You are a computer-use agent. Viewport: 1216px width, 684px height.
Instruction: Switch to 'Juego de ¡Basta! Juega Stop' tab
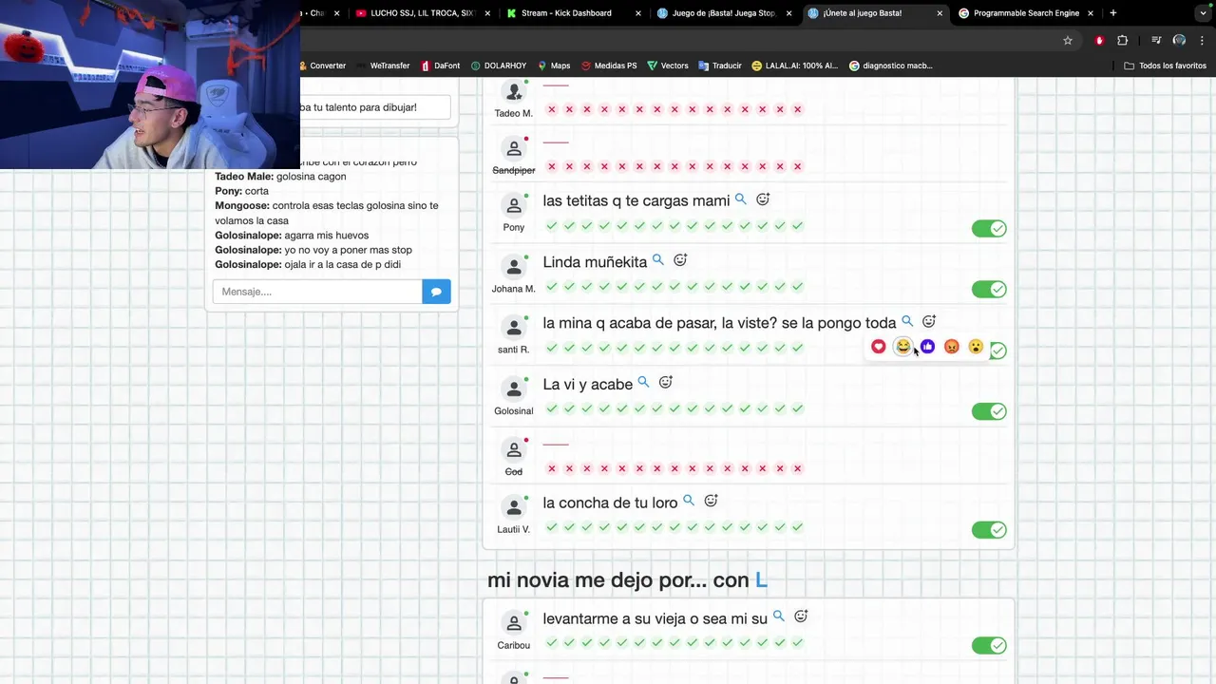(x=724, y=13)
